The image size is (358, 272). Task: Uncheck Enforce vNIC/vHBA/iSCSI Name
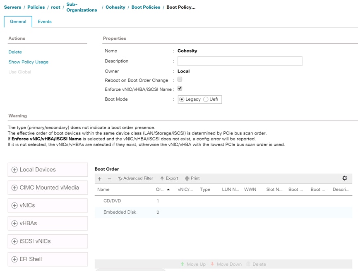180,88
